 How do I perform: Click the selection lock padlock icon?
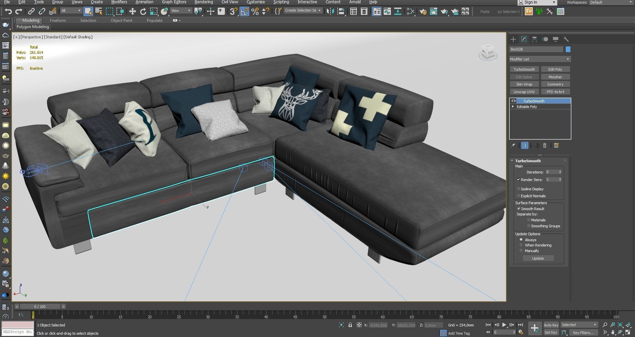point(350,325)
